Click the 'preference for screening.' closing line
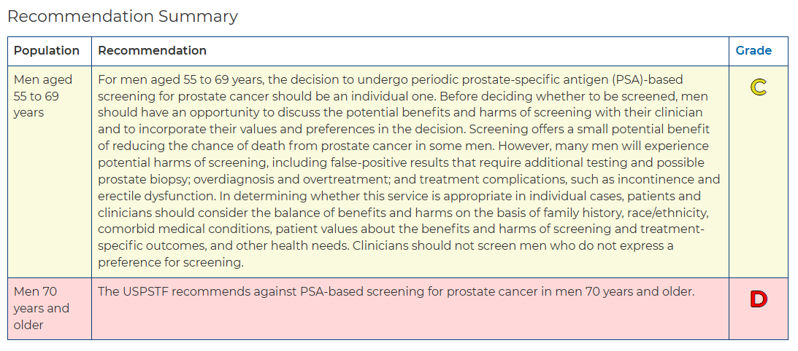Screen dimensions: 798x351 coord(171,263)
